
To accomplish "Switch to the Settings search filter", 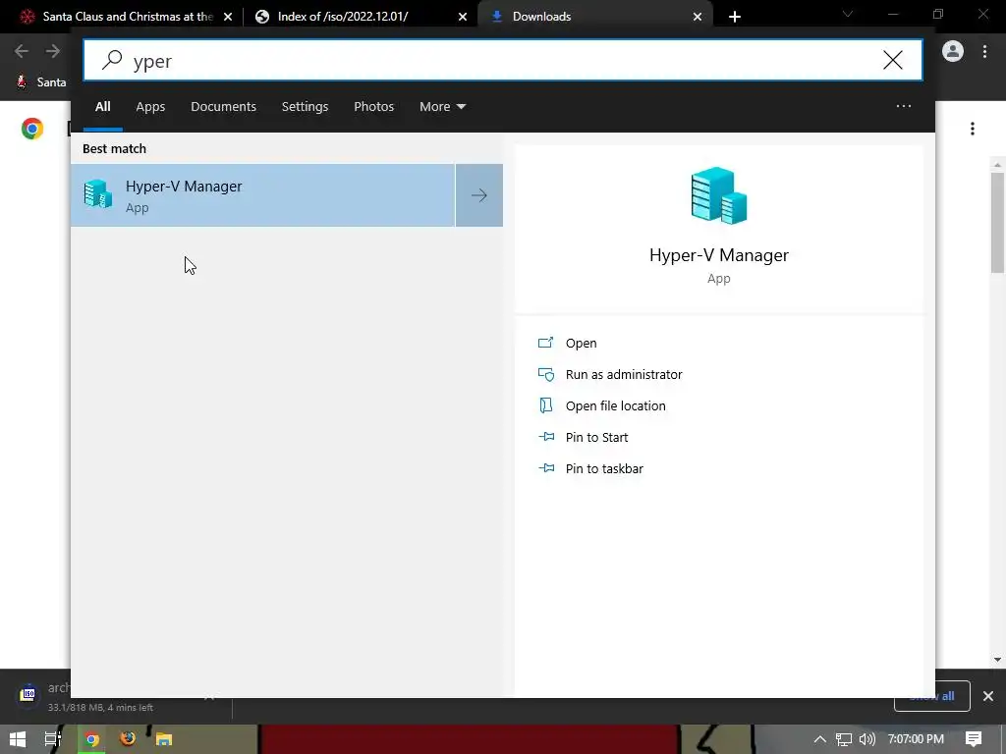I will pyautogui.click(x=305, y=106).
